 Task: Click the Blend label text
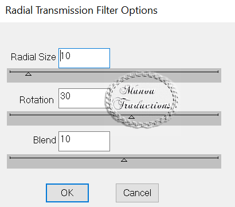coord(45,140)
